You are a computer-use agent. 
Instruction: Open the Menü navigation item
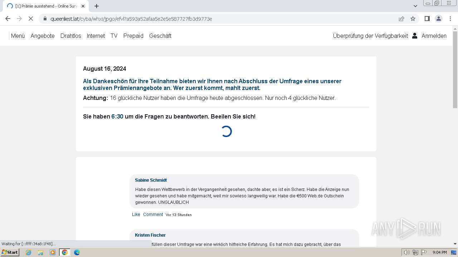point(18,36)
